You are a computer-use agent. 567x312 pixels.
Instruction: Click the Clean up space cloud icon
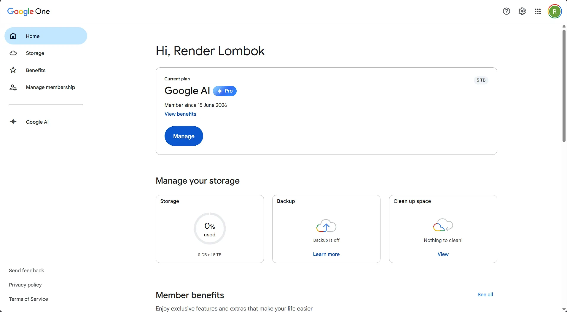click(x=443, y=225)
